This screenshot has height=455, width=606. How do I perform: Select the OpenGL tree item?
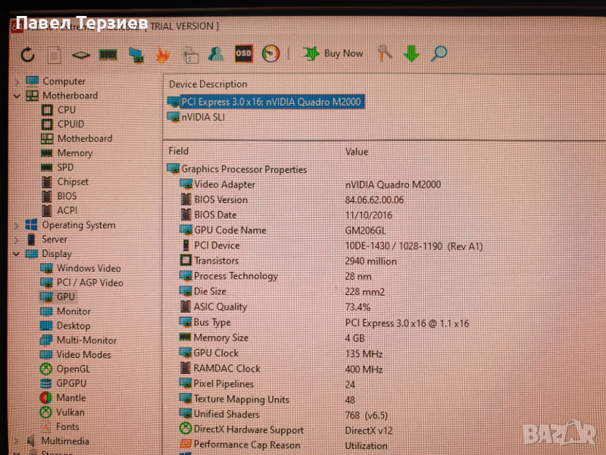(x=73, y=369)
